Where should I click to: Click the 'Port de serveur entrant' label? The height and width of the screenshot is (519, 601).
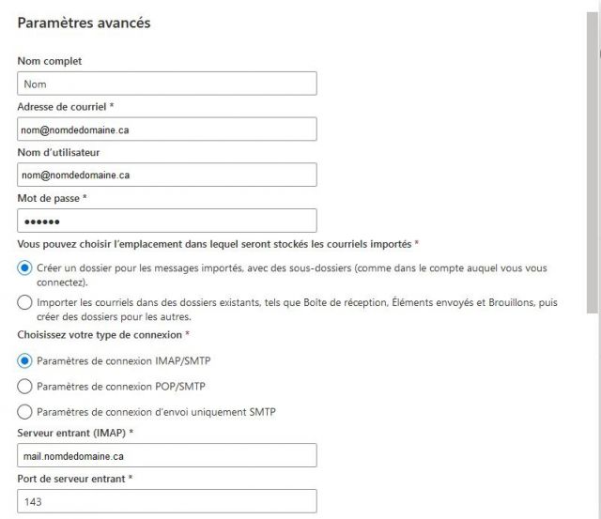[x=71, y=479]
